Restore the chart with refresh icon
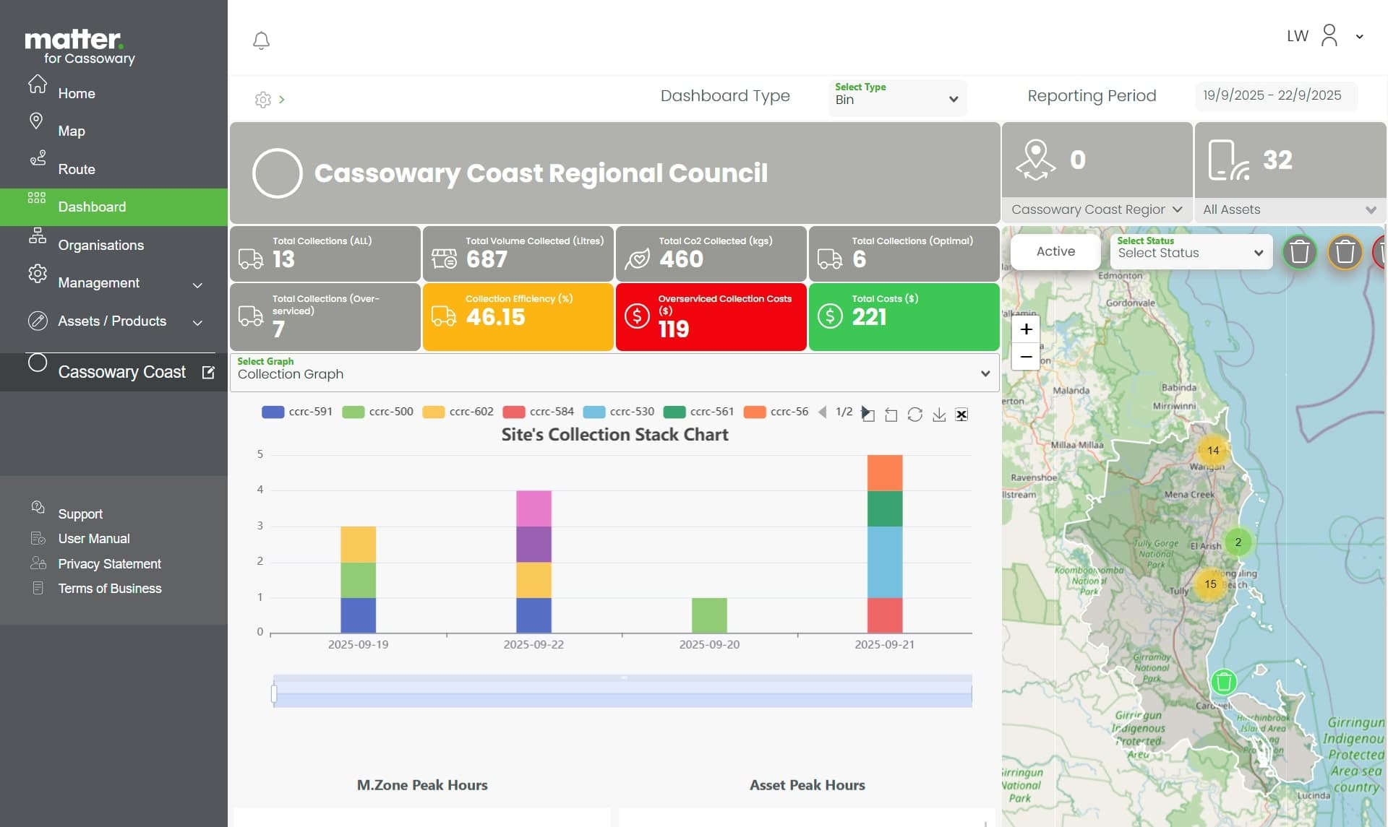This screenshot has width=1388, height=827. click(914, 415)
